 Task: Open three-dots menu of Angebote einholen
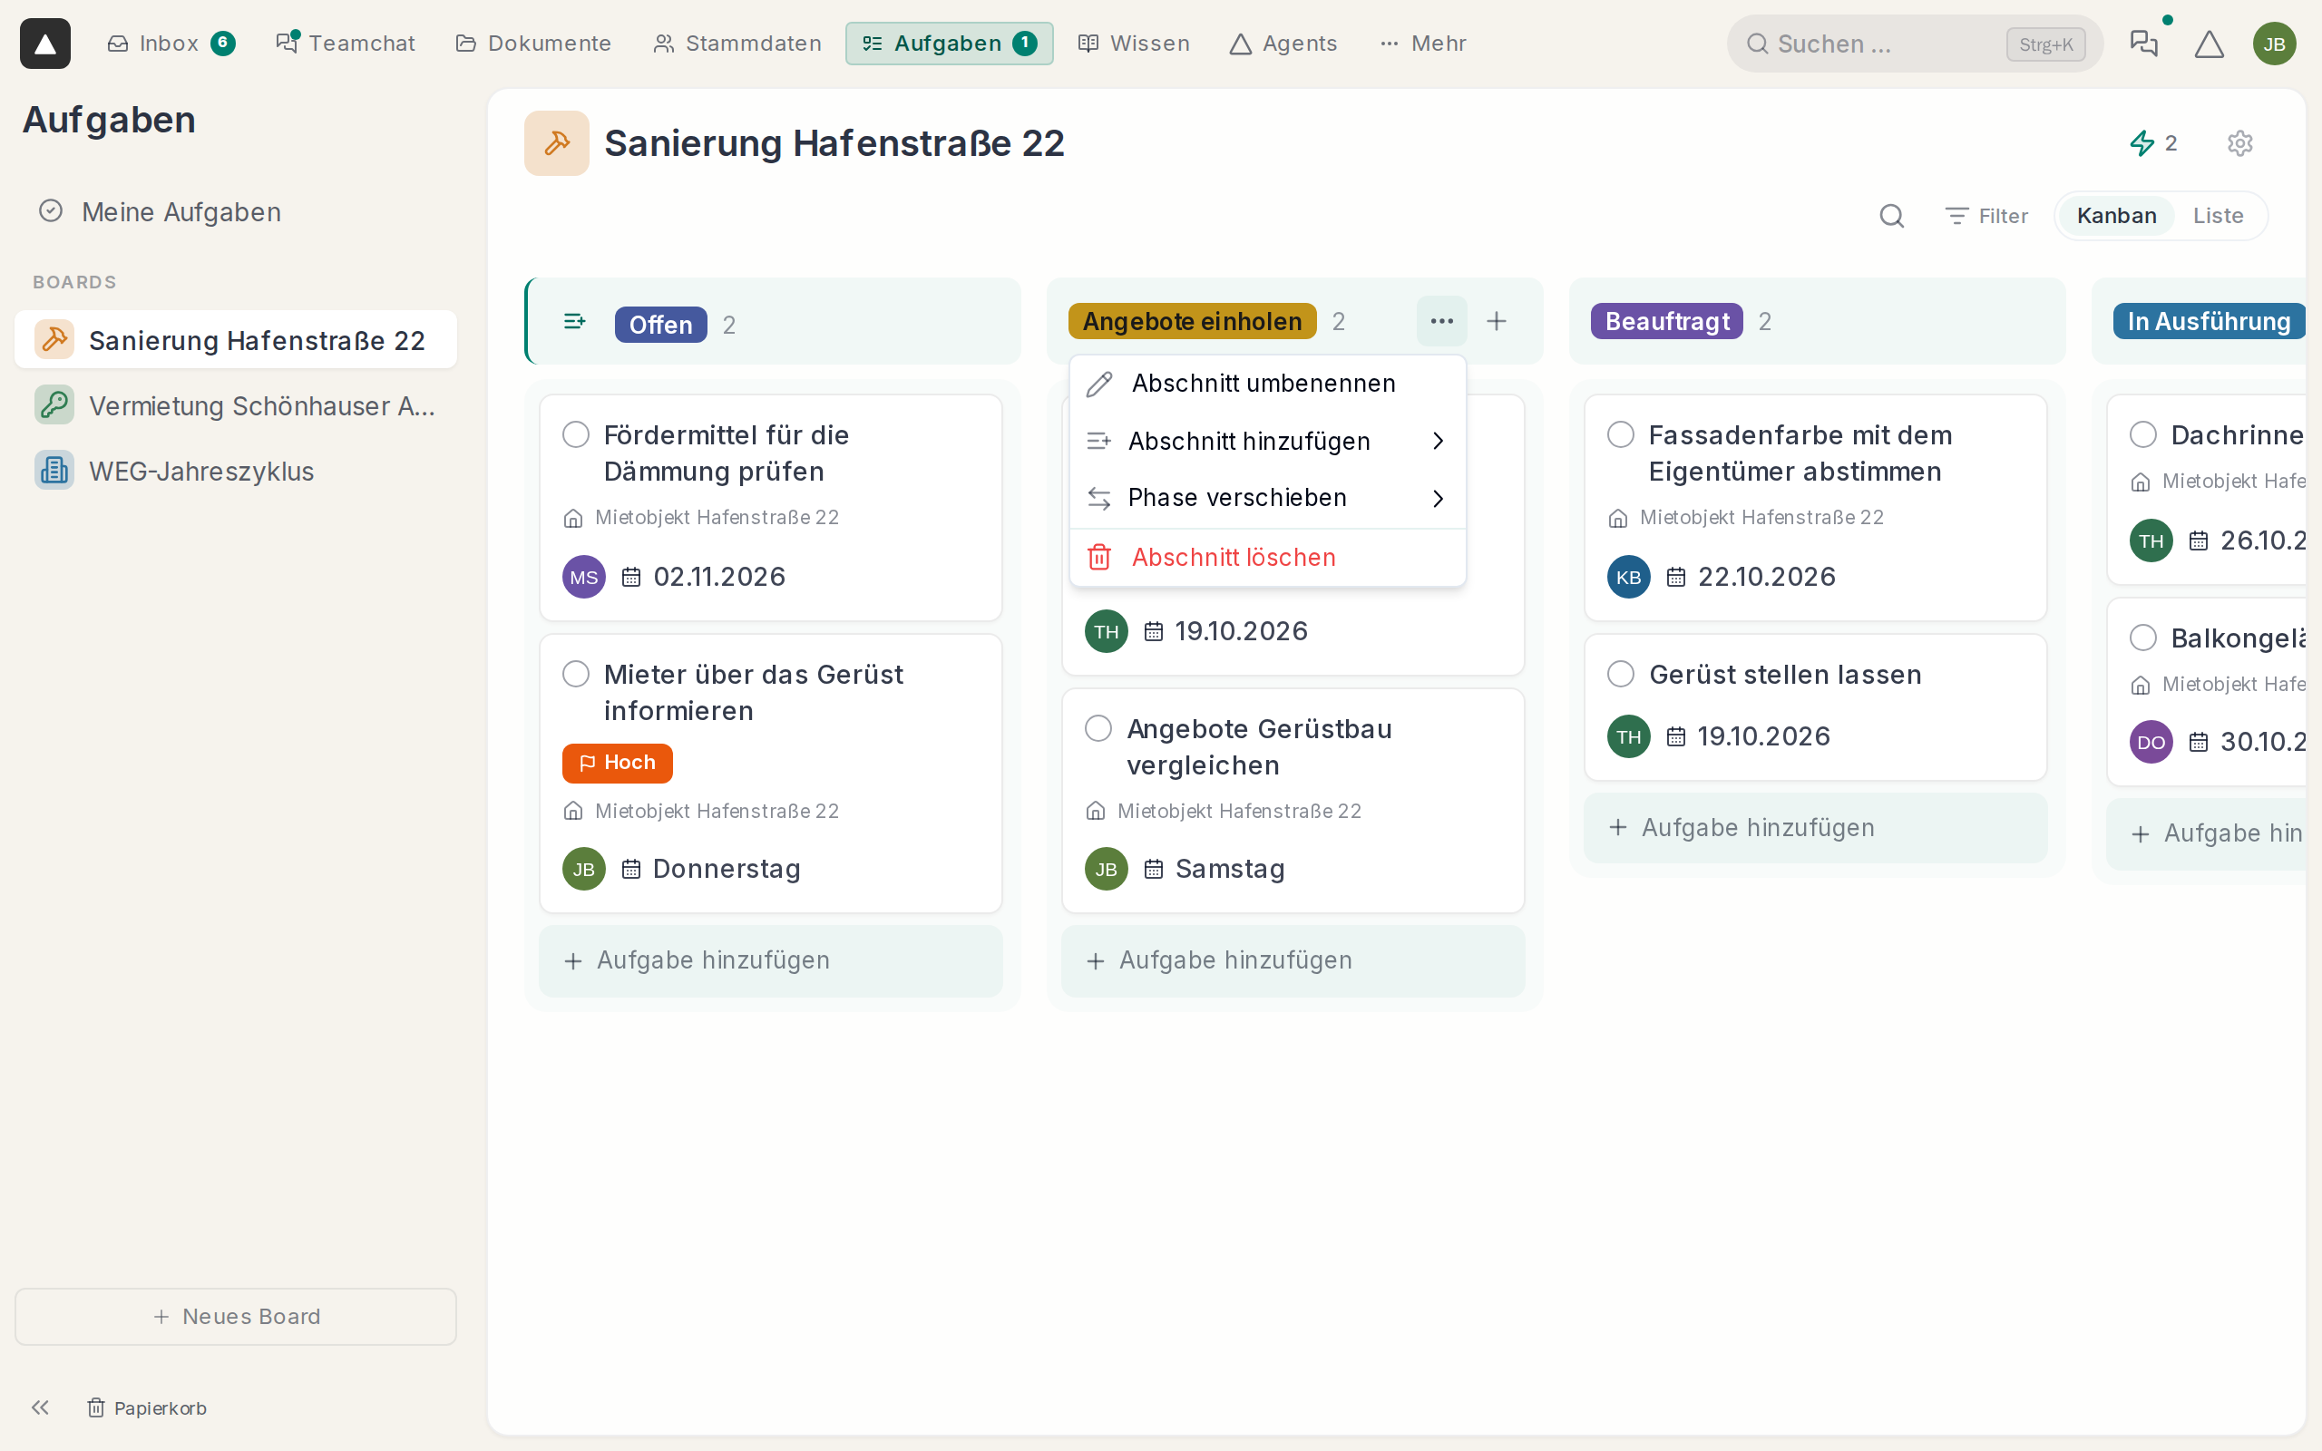[x=1441, y=321]
